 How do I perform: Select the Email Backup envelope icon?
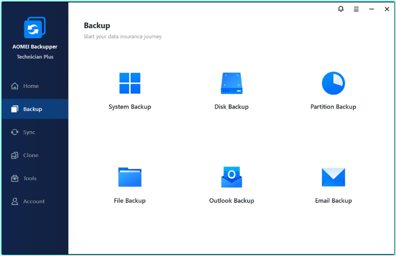pos(333,177)
